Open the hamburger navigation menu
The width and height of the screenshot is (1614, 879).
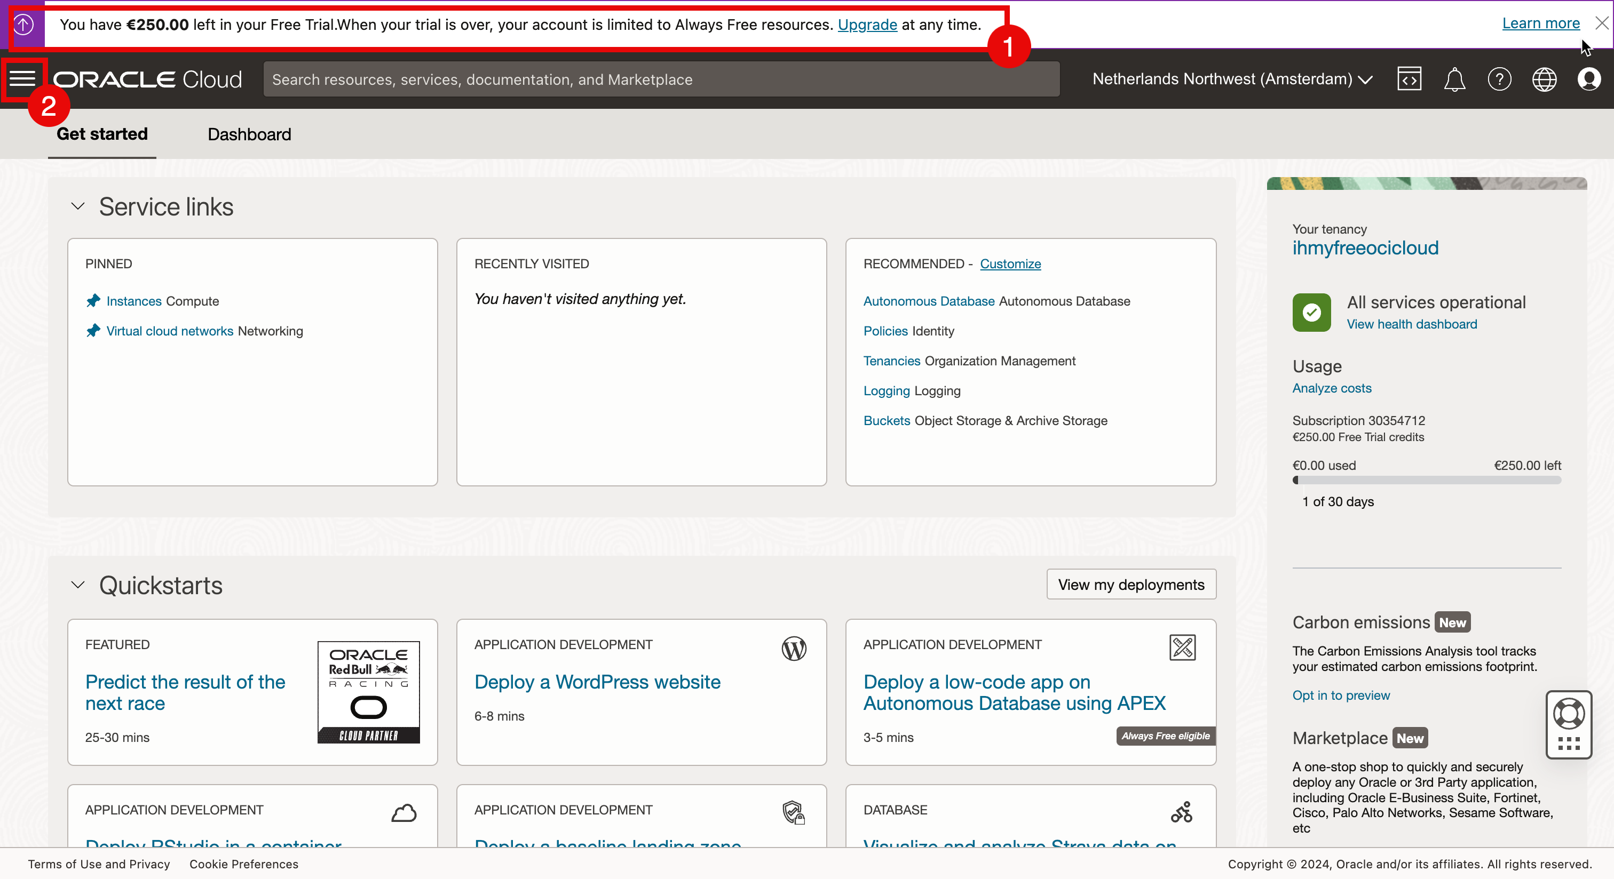(22, 79)
